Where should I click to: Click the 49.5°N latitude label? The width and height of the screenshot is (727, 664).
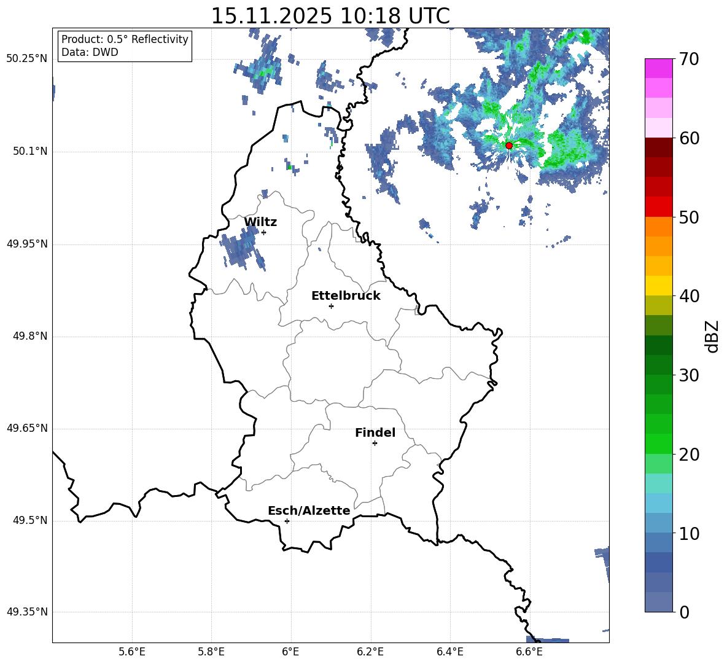coord(30,520)
